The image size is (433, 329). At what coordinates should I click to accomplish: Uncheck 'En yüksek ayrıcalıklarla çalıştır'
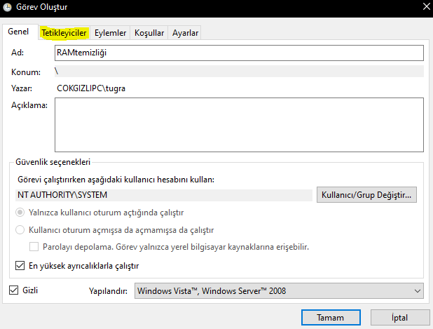20,266
